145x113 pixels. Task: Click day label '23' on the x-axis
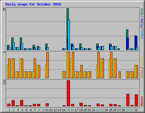tap(102, 110)
